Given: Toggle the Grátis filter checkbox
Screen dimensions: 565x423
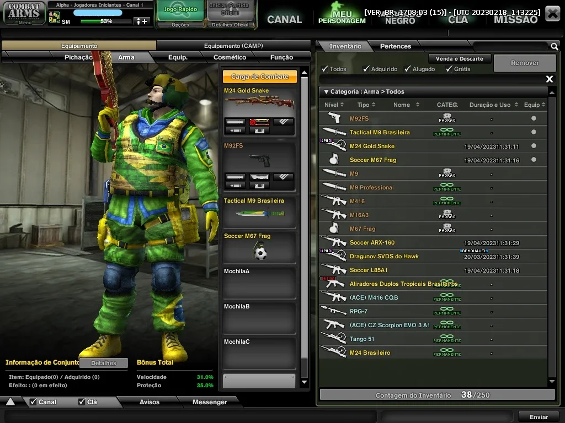Looking at the screenshot, I should (449, 68).
